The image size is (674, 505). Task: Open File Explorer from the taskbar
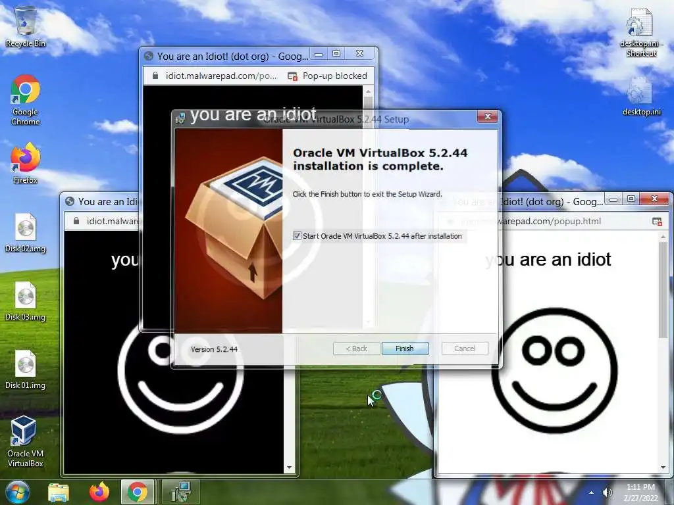click(59, 492)
